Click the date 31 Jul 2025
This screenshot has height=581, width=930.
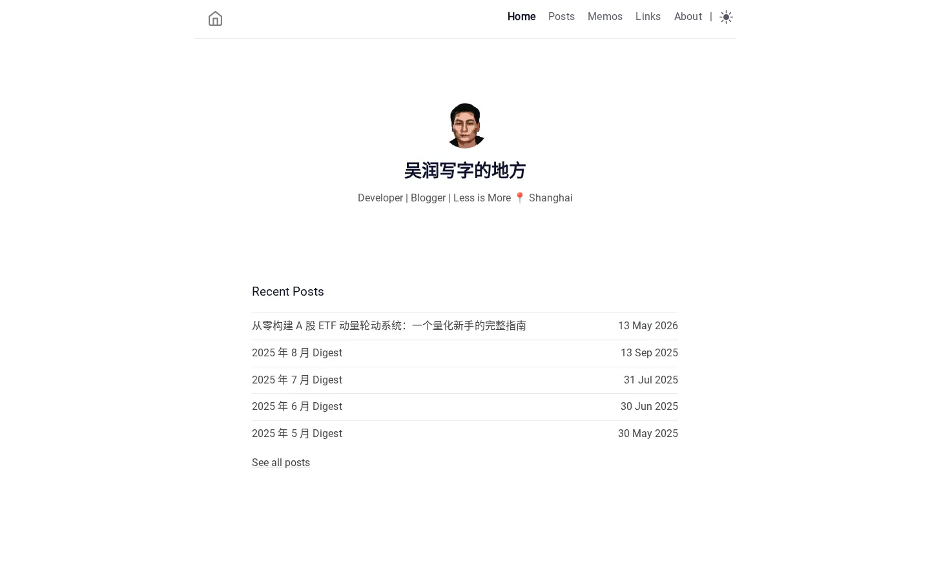(651, 380)
